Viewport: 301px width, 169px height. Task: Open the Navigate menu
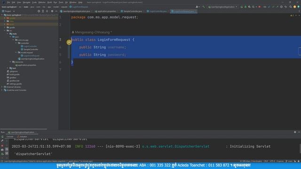tap(26, 2)
